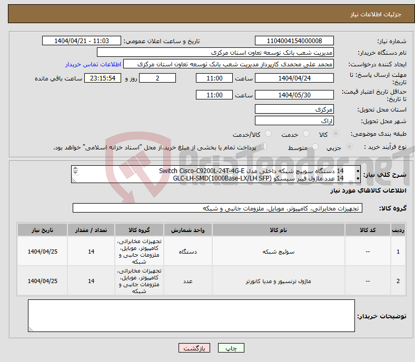Click the empty توضیحات خریدار textarea
This screenshot has height=362, width=415.
tap(191, 316)
